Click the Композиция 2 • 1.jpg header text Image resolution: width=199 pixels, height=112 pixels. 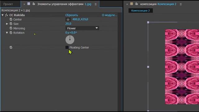(x=16, y=10)
